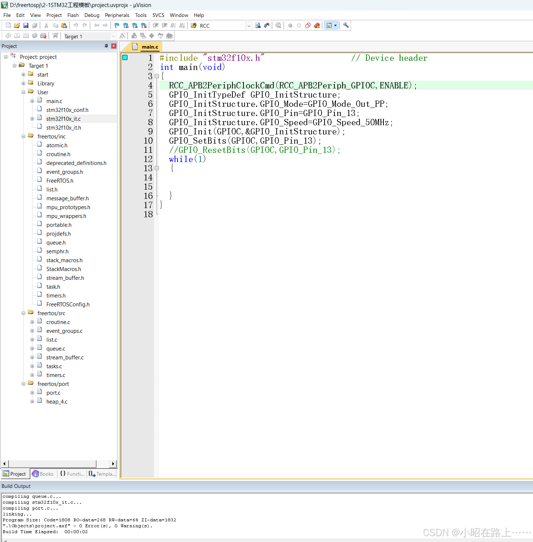Switch to the Books panel tab
The image size is (533, 542).
pyautogui.click(x=43, y=474)
